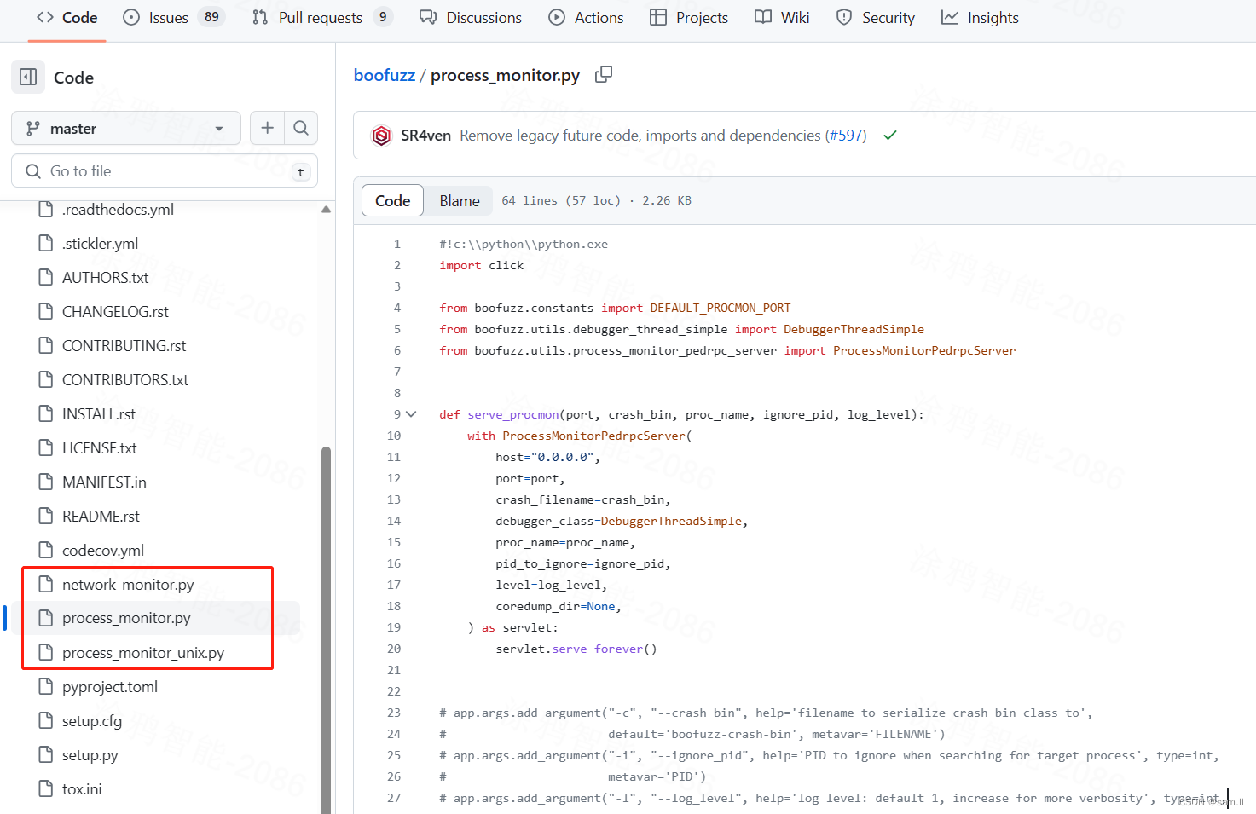Click the LICENSE.txt file icon
Image resolution: width=1256 pixels, height=814 pixels.
46,447
